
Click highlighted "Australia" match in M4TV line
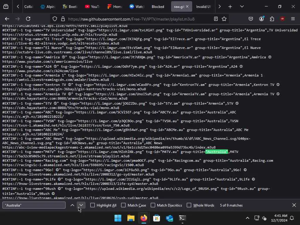pyautogui.click(x=217, y=152)
